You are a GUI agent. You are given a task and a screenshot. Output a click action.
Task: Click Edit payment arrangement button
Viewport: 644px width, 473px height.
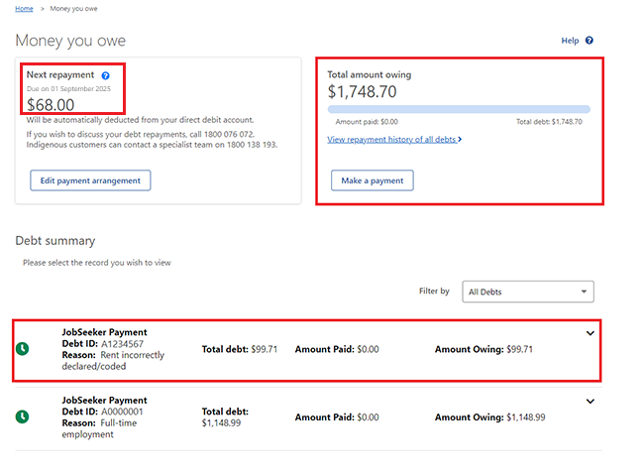90,179
